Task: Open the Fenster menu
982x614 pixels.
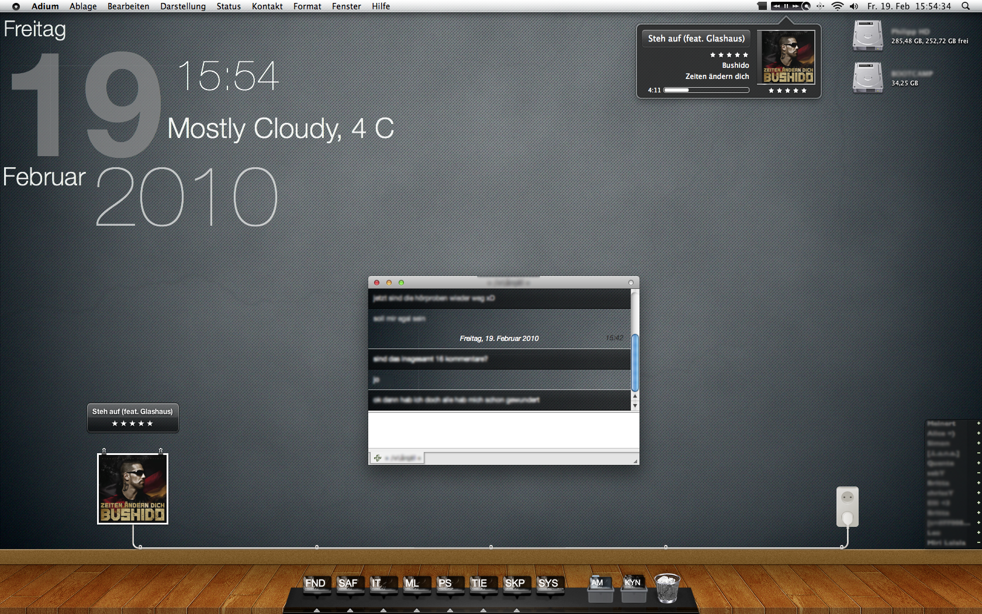Action: click(347, 6)
